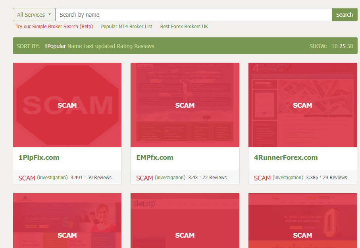Click 29 Reviews on 4RunnerForex.com card
The image size is (360, 248).
[x=335, y=178]
